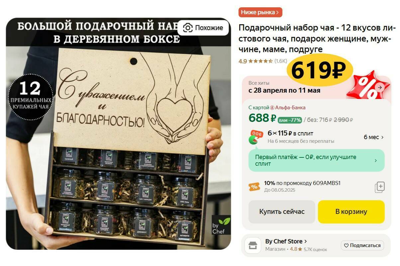The width and height of the screenshot is (400, 266).
Task: Open the 1.6K reviews count
Action: pos(281,61)
